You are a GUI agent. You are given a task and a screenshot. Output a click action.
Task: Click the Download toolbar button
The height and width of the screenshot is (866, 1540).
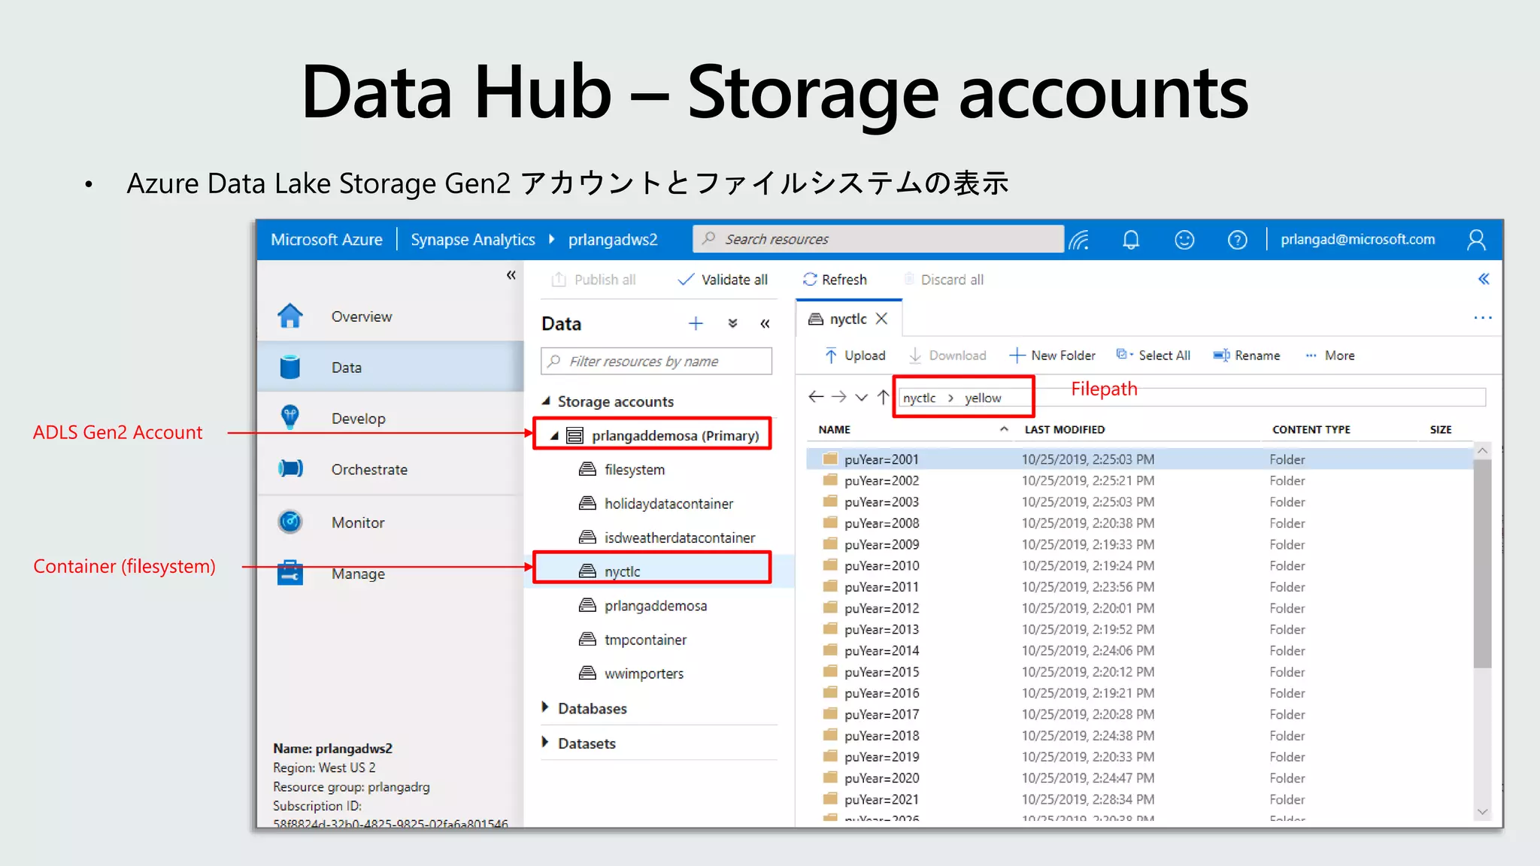947,356
